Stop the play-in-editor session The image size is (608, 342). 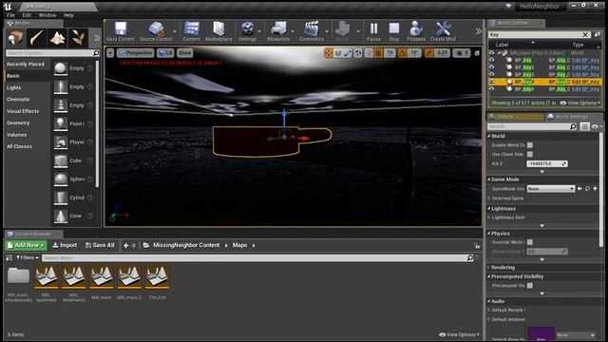pyautogui.click(x=394, y=31)
